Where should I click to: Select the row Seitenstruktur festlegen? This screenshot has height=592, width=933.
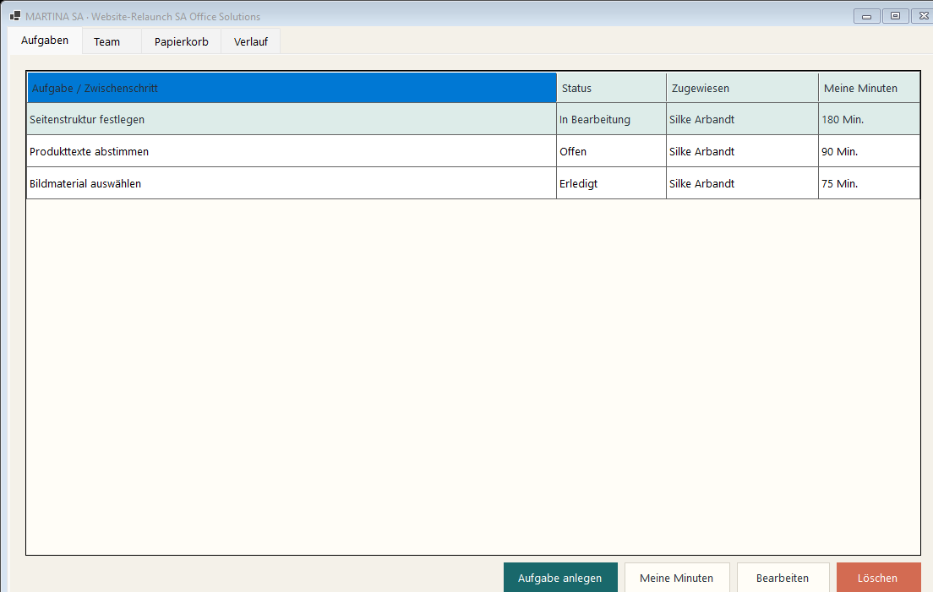pyautogui.click(x=473, y=119)
